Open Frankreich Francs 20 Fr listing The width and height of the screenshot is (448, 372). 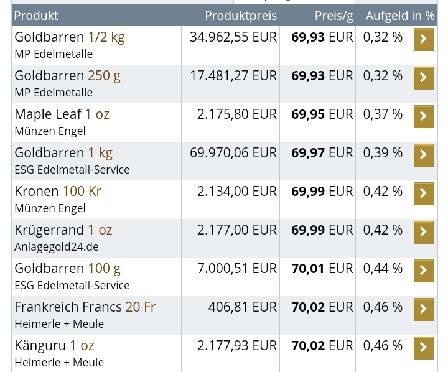click(85, 307)
